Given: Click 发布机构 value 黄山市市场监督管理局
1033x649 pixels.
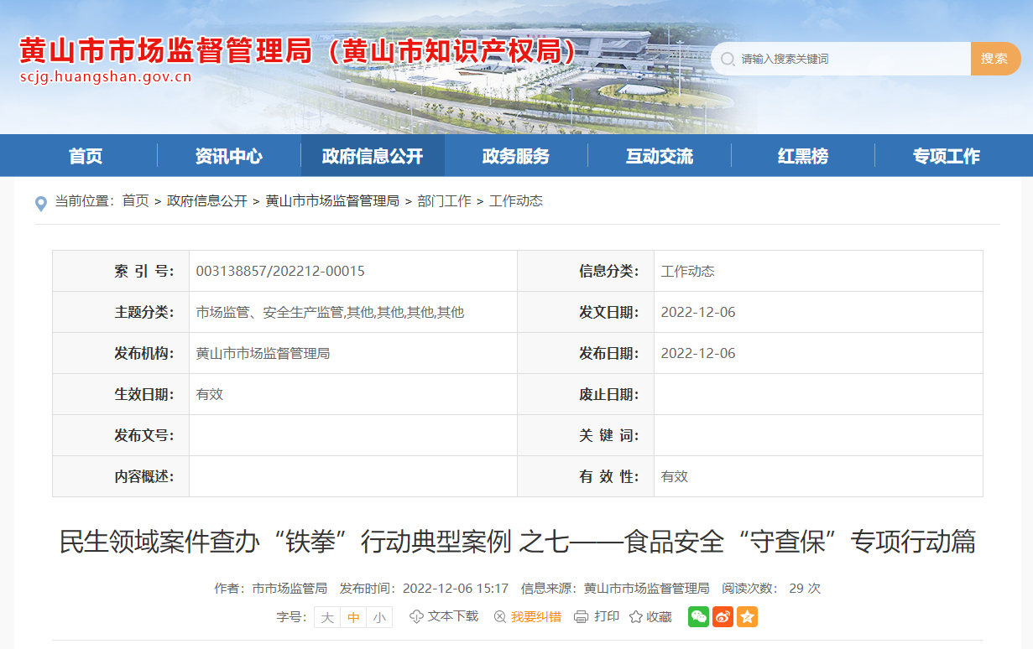Looking at the screenshot, I should (x=263, y=354).
